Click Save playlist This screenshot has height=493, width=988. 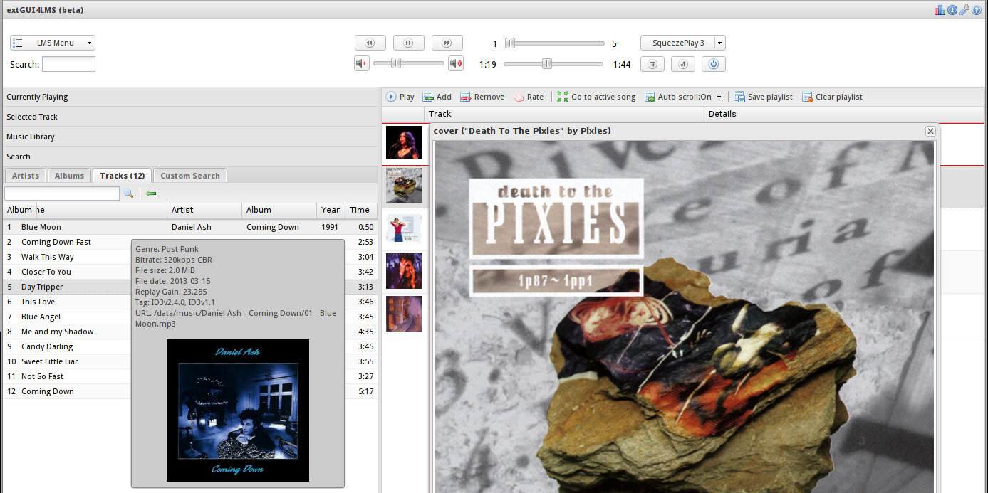(x=763, y=97)
